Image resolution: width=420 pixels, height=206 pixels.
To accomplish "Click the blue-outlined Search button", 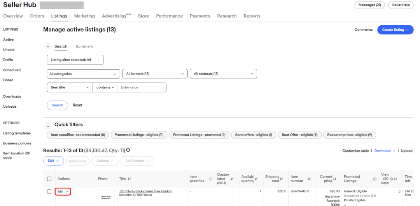I will 57,105.
